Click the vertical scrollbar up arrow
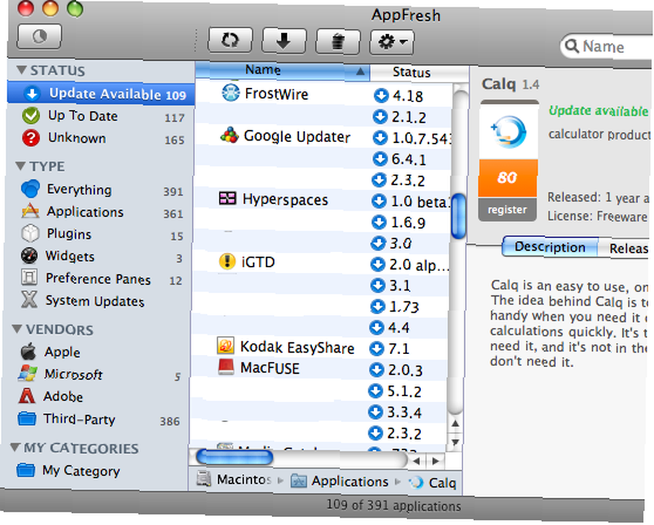The image size is (654, 525). [455, 424]
